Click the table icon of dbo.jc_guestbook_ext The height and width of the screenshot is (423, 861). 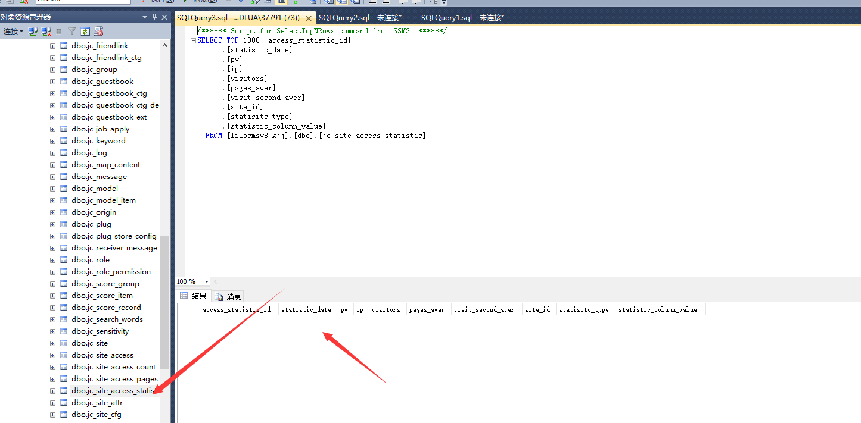(x=64, y=117)
